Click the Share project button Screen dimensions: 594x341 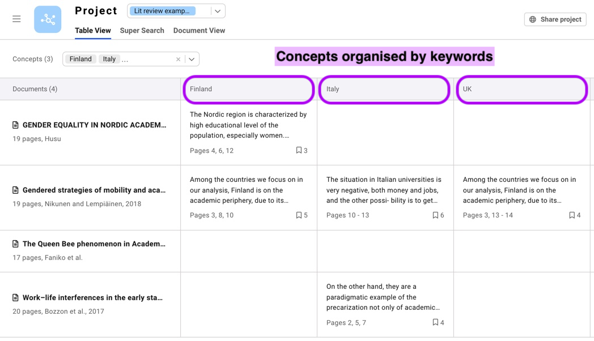555,19
